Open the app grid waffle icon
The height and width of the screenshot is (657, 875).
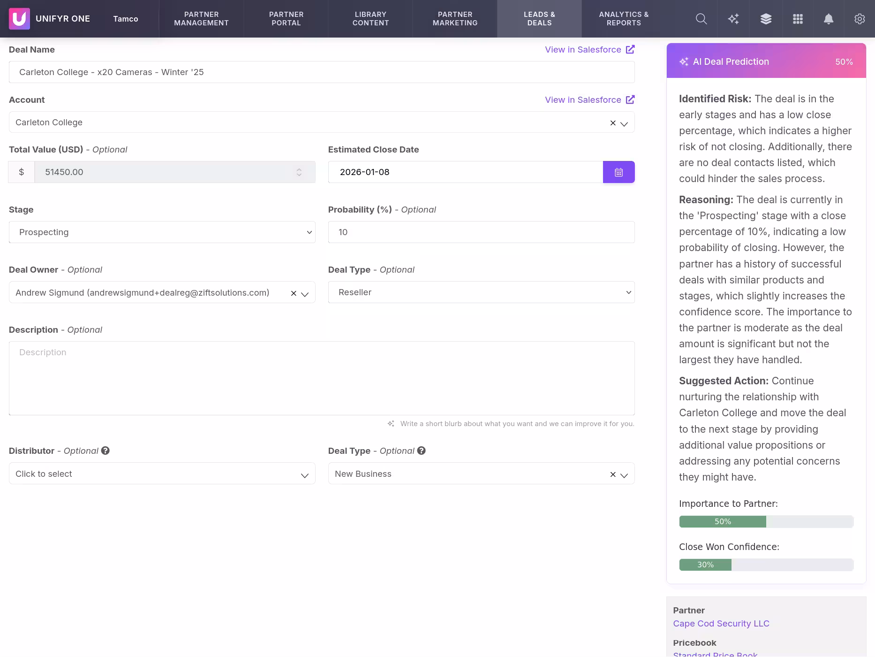[797, 19]
